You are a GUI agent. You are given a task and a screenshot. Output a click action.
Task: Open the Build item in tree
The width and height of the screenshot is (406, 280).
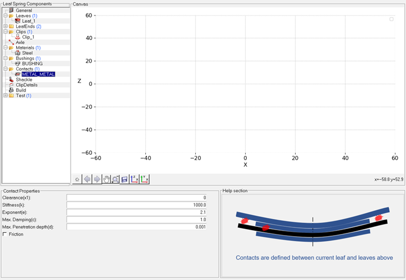coord(21,90)
